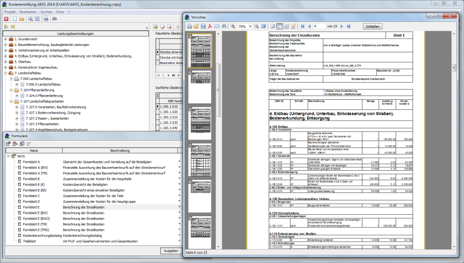Go to the first preview page

coord(303,26)
